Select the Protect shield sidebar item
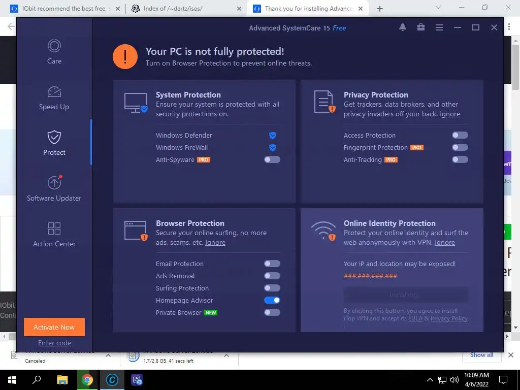The width and height of the screenshot is (520, 390). click(54, 143)
